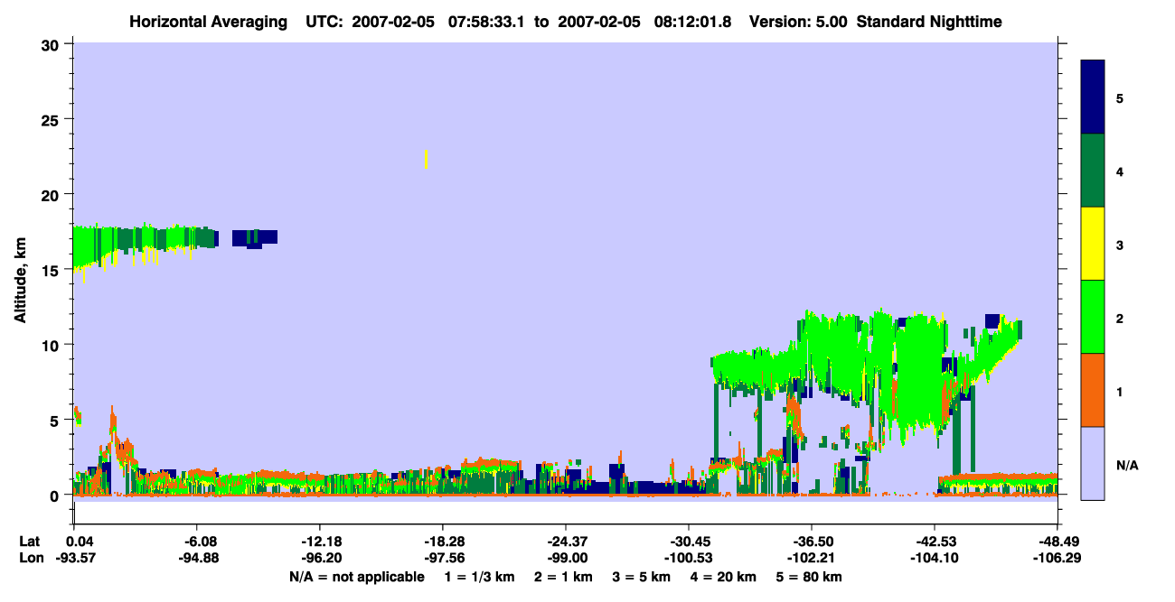Screen dimensions: 1175x602
Task: Click the start time '07:58:33.1'
Action: 487,21
